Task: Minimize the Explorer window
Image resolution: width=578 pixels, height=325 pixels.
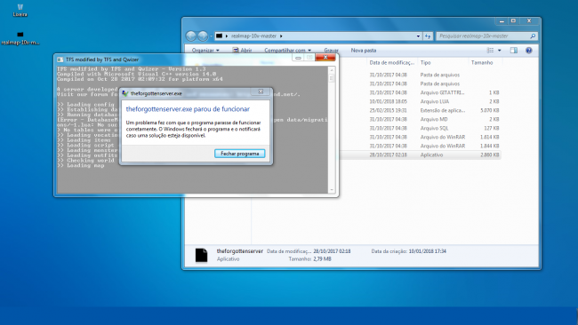Action: click(502, 21)
